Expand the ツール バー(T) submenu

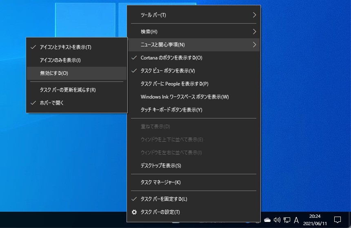(x=193, y=15)
